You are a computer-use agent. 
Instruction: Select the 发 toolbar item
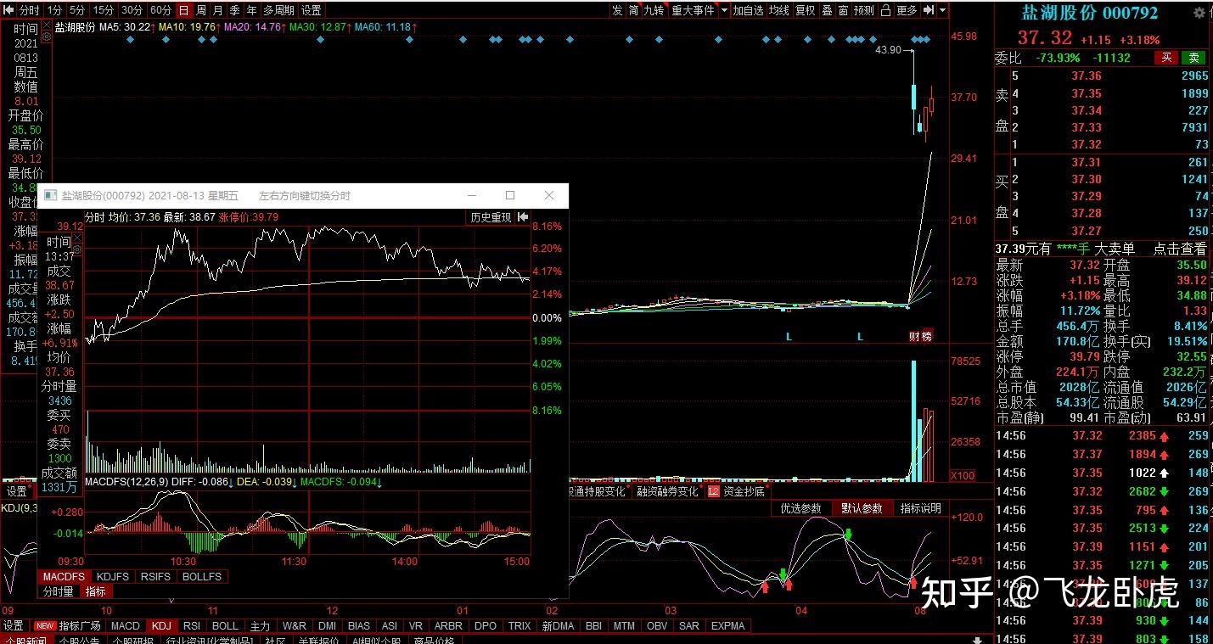(617, 10)
